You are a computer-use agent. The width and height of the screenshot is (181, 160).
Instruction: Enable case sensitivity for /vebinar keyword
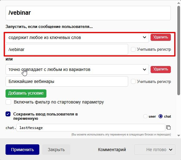pyautogui.click(x=133, y=49)
